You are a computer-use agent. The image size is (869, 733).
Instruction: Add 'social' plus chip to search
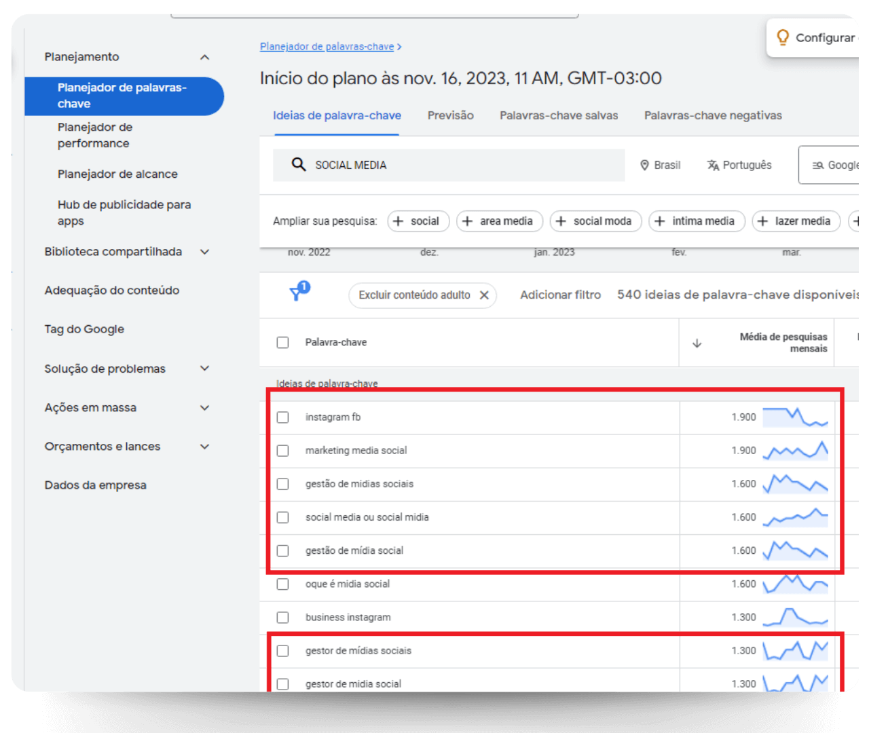(x=418, y=221)
